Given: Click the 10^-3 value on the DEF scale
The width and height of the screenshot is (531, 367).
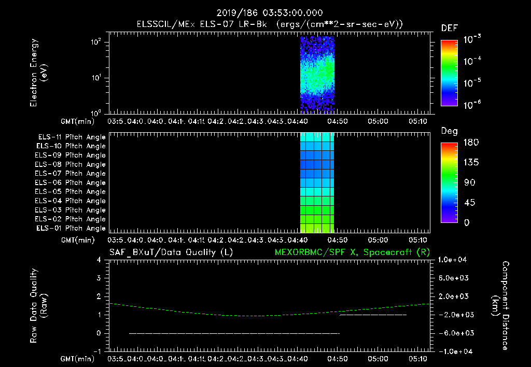Looking at the screenshot, I should coord(472,39).
